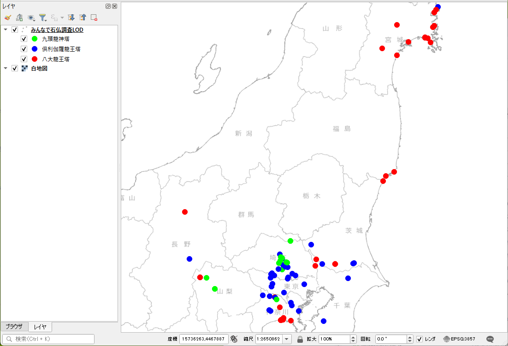Click the collapse all layers icon
508x346 pixels.
pos(83,18)
